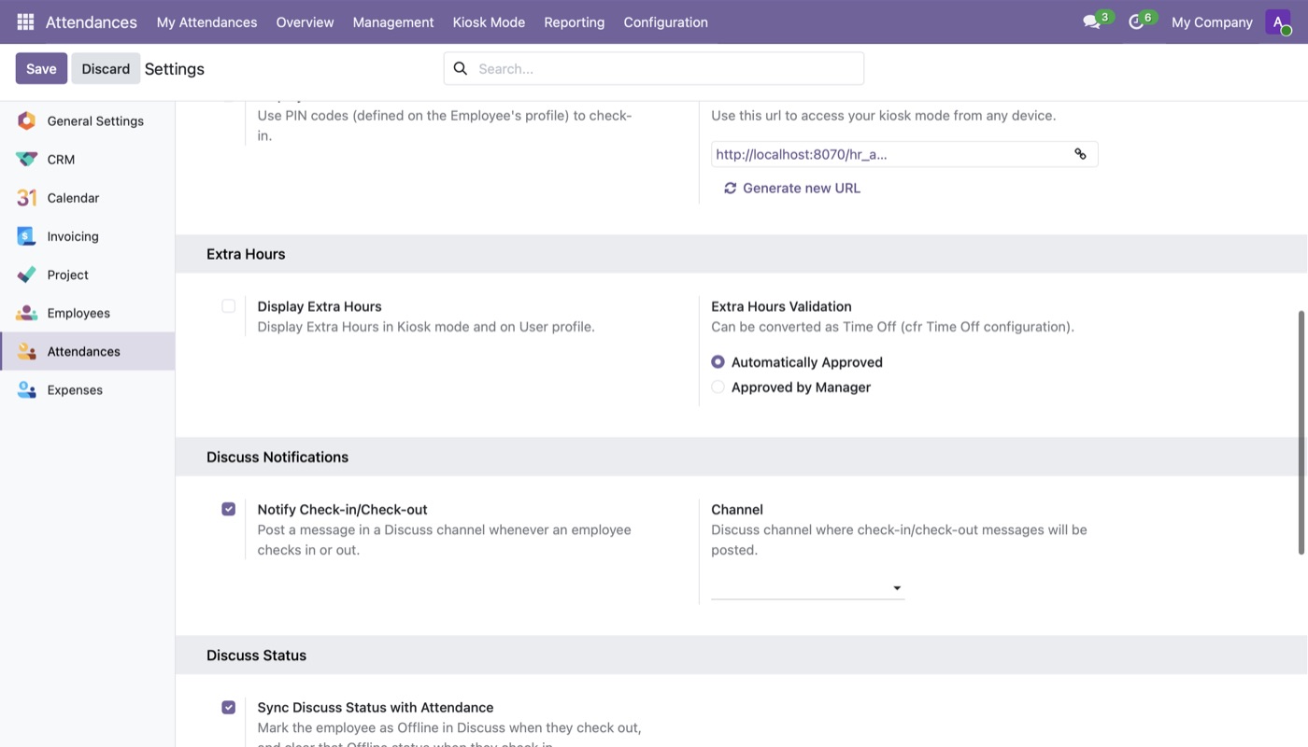Uncheck Notify Check-in/Check-out checkbox

[x=228, y=509]
